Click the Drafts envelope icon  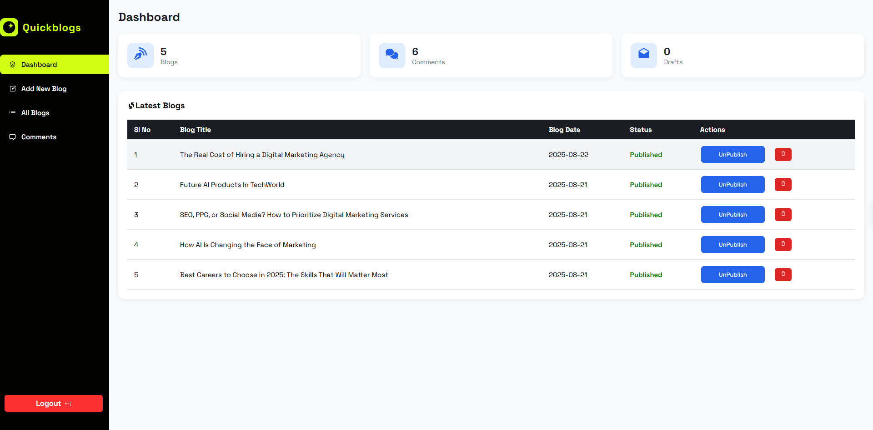pyautogui.click(x=643, y=55)
